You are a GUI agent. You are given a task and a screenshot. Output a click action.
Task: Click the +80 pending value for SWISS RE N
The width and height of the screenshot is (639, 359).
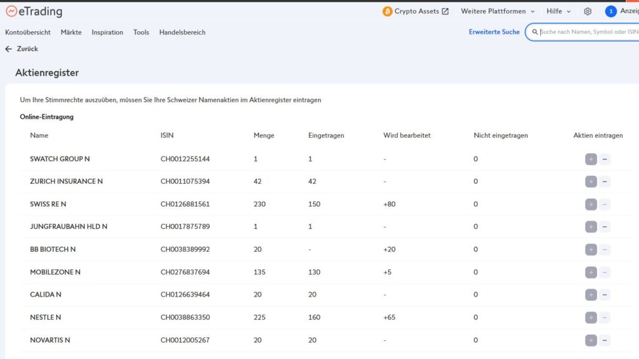click(389, 204)
